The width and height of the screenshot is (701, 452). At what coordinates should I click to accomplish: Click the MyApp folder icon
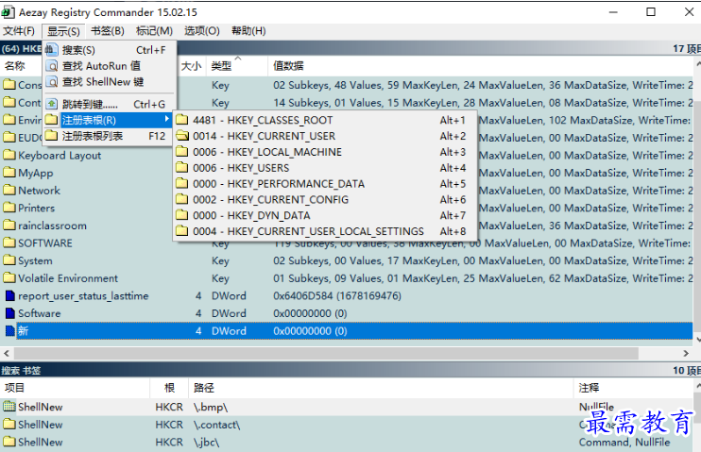click(x=9, y=173)
